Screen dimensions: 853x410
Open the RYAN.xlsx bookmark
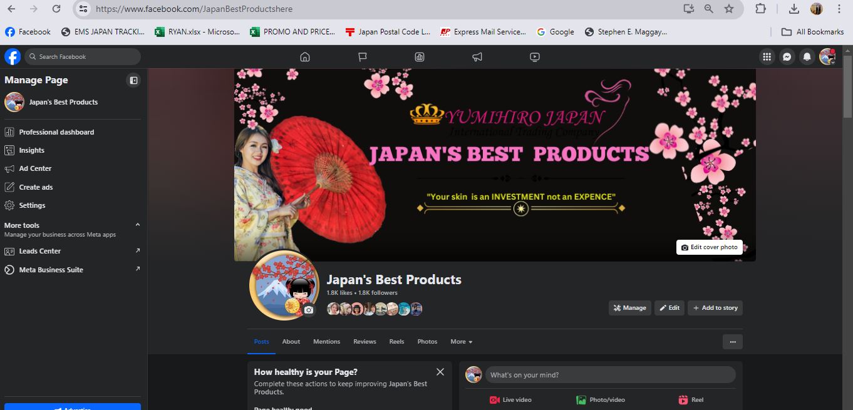click(197, 32)
